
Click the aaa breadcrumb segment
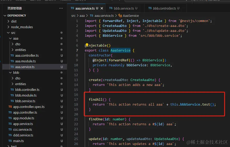click(x=82, y=16)
